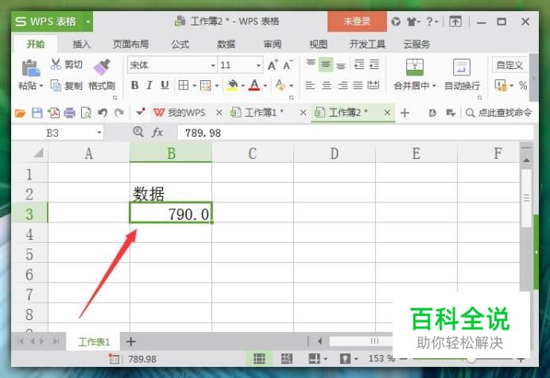550x378 pixels.
Task: Open the font size dropdown
Action: [258, 65]
